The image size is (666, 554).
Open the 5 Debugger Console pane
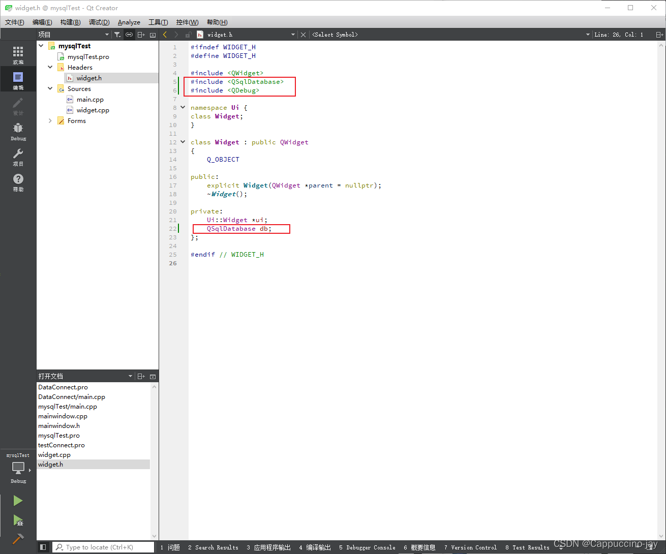pyautogui.click(x=367, y=547)
